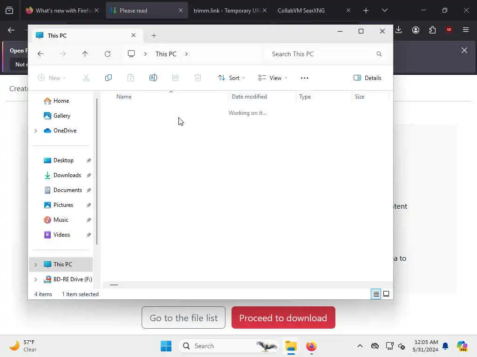Click Proceed to download button
Screen dimensions: 477x357
pos(283,317)
